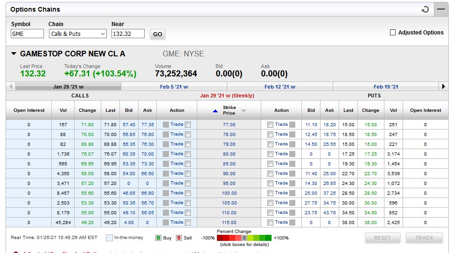Click calls gray box for 77.00 strike

point(166,124)
